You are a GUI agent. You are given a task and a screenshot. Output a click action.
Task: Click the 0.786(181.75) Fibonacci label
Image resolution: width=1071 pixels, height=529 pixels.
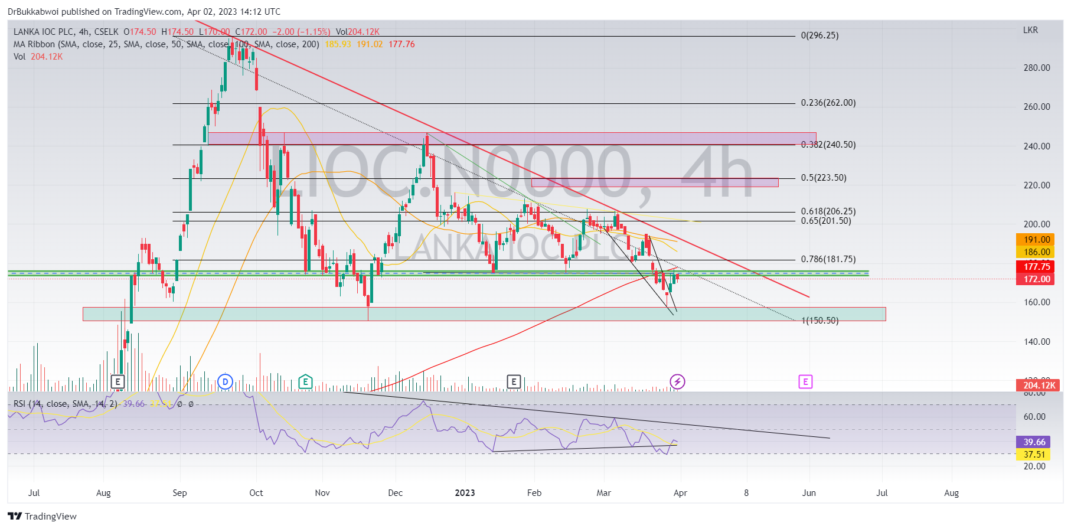[x=828, y=259]
